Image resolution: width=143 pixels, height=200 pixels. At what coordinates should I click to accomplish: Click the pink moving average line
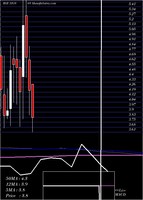pos(71,156)
